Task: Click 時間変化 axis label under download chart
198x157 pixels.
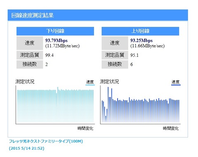Action: [85, 128]
